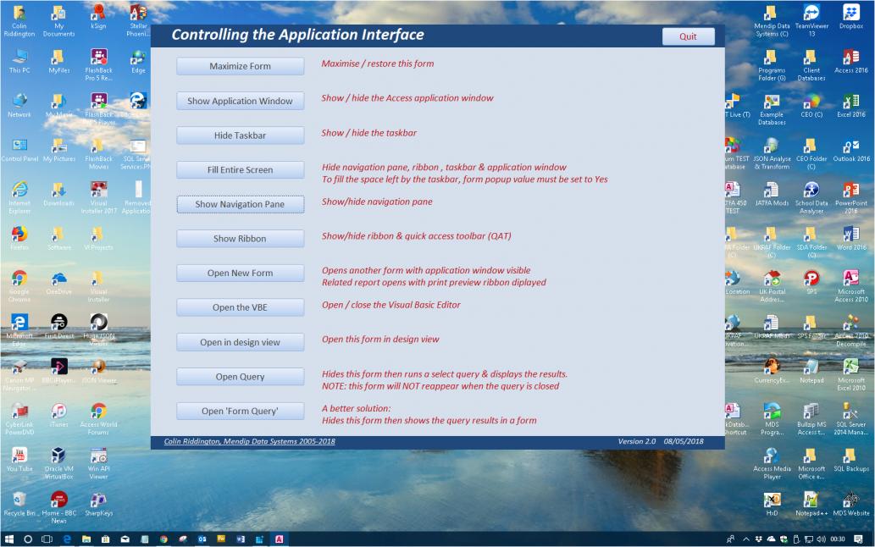875x547 pixels.
Task: Select the Excel 2016 desktop shortcut
Action: (x=851, y=105)
